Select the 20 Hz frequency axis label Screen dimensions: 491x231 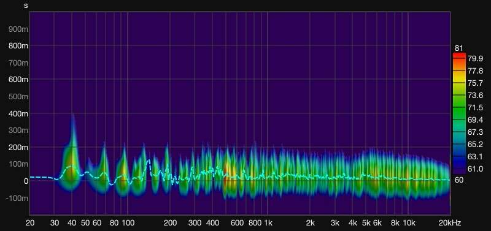[30, 223]
